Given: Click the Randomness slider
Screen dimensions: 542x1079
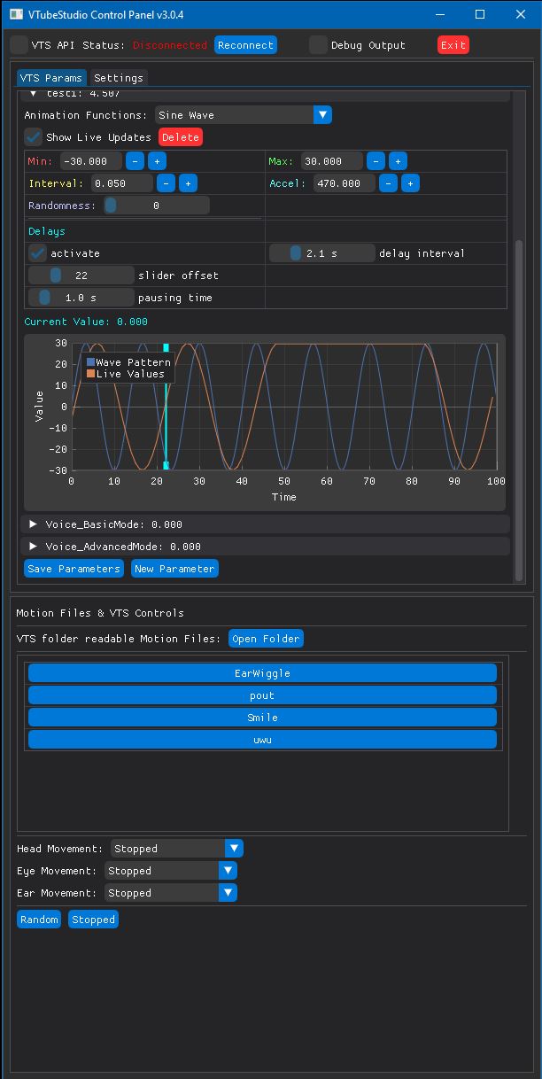Looking at the screenshot, I should click(156, 206).
